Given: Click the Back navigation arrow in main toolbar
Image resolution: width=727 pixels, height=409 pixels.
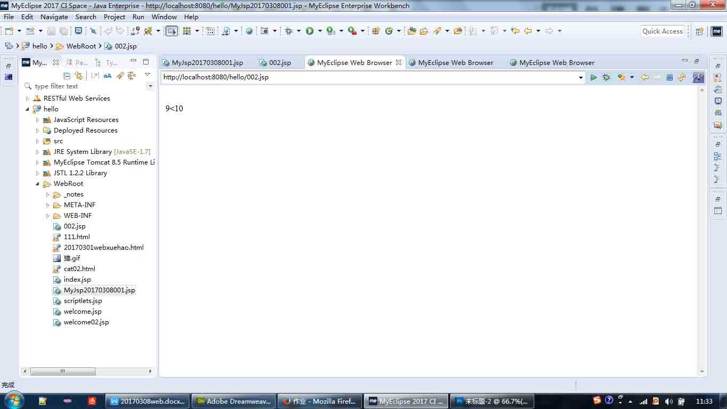Looking at the screenshot, I should 528,31.
